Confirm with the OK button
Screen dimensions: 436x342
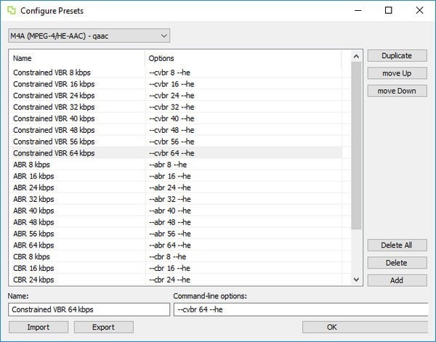tap(331, 327)
